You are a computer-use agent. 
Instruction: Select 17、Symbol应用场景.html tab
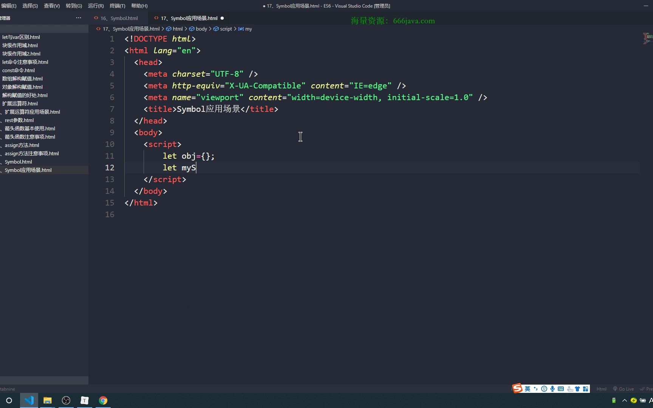coord(189,18)
